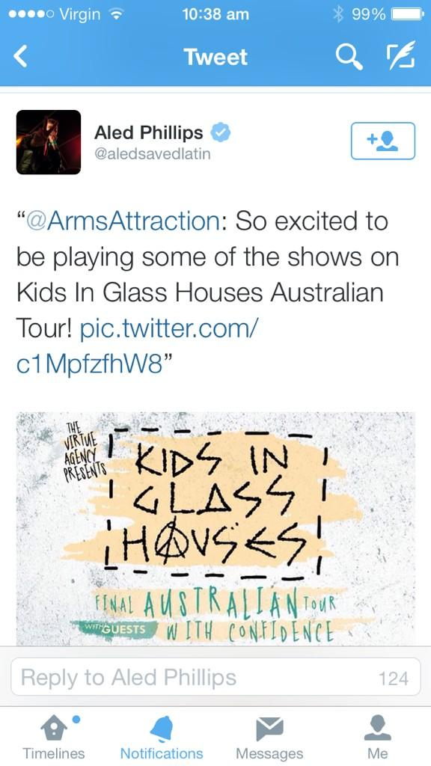Screen dimensions: 431x766
Task: Tap the battery indicator in status bar
Action: pos(407,15)
